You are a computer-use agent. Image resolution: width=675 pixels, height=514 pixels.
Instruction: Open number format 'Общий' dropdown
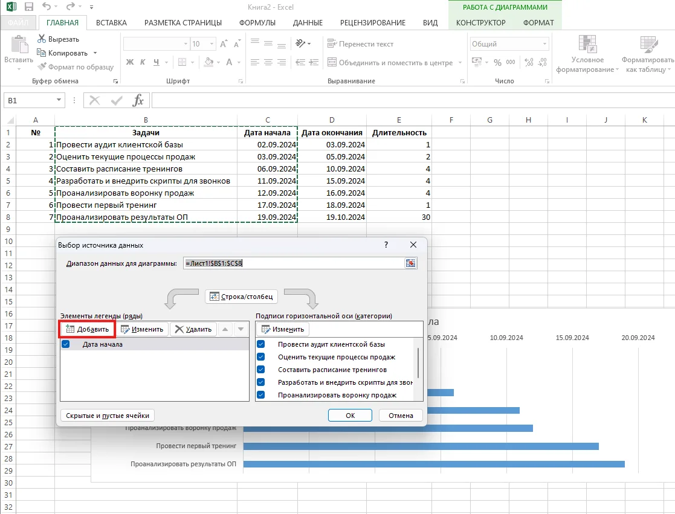[544, 44]
